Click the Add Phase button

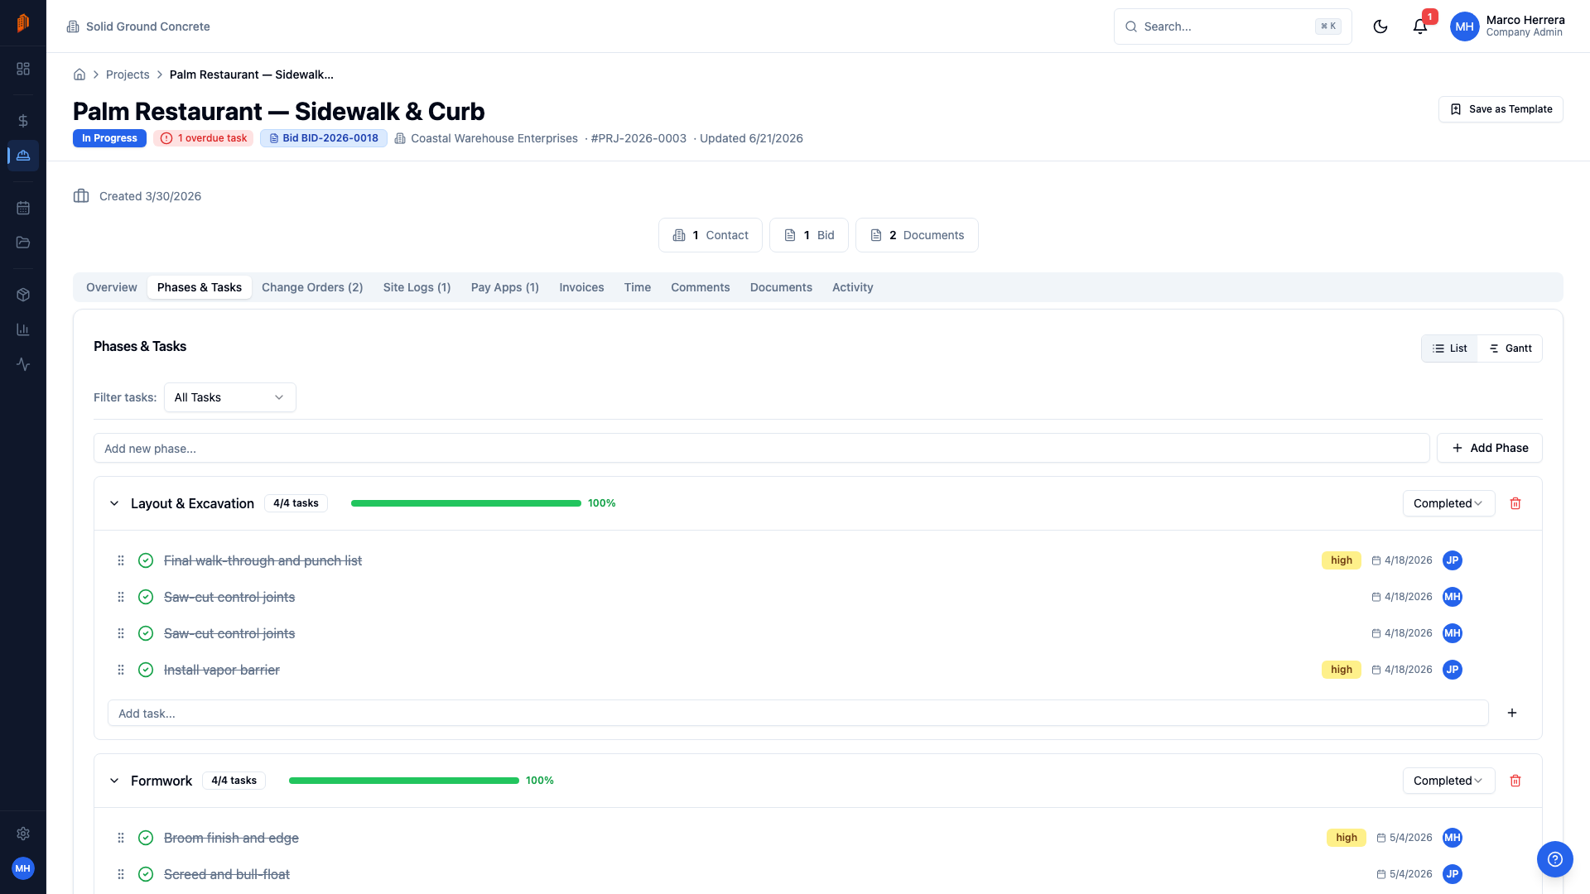point(1490,448)
